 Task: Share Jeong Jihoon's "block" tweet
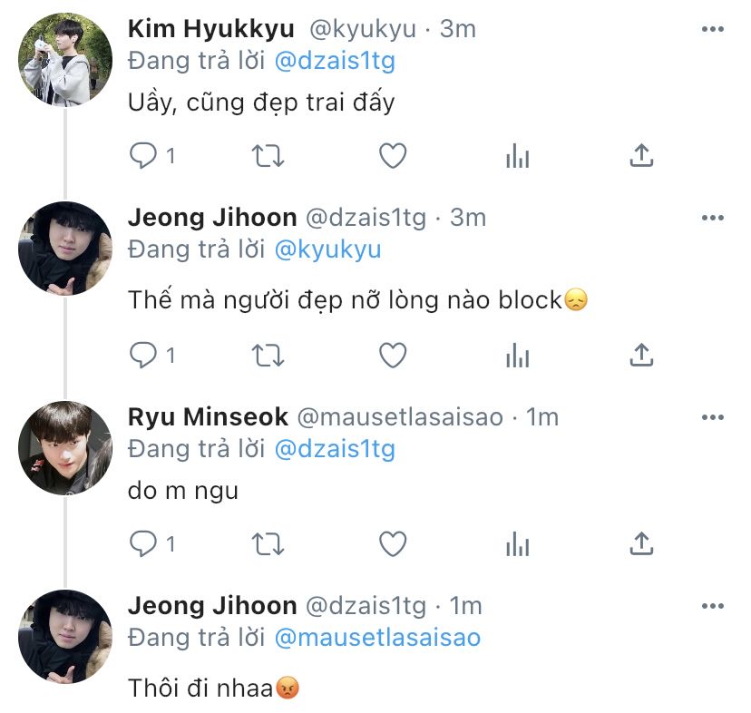coord(641,355)
